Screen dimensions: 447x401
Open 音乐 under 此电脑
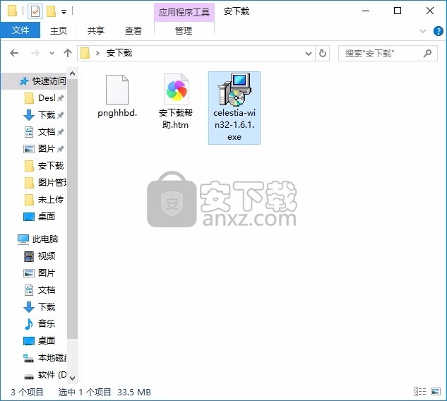pyautogui.click(x=40, y=324)
